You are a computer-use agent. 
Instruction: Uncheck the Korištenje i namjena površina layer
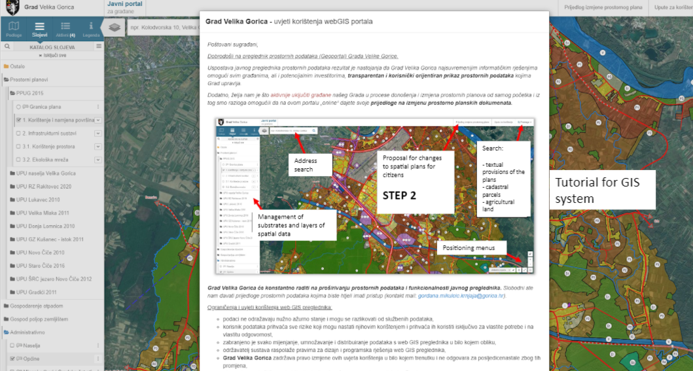18,120
